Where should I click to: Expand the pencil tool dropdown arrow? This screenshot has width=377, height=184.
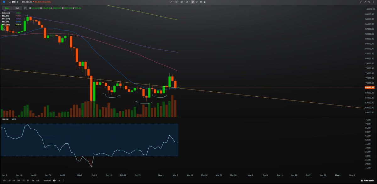(189, 2)
